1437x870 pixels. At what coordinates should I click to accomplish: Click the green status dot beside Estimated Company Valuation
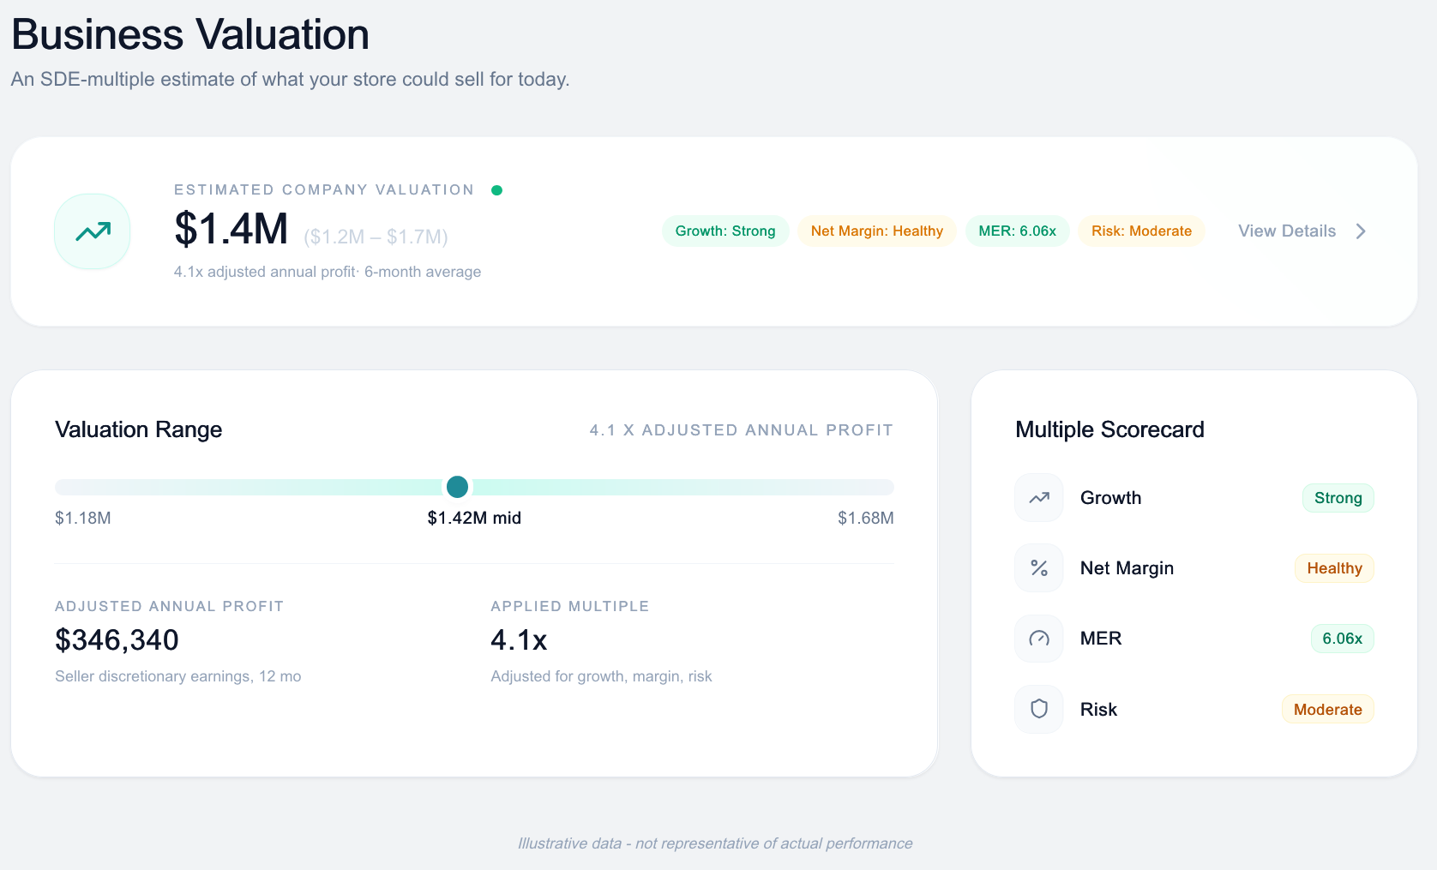(496, 190)
